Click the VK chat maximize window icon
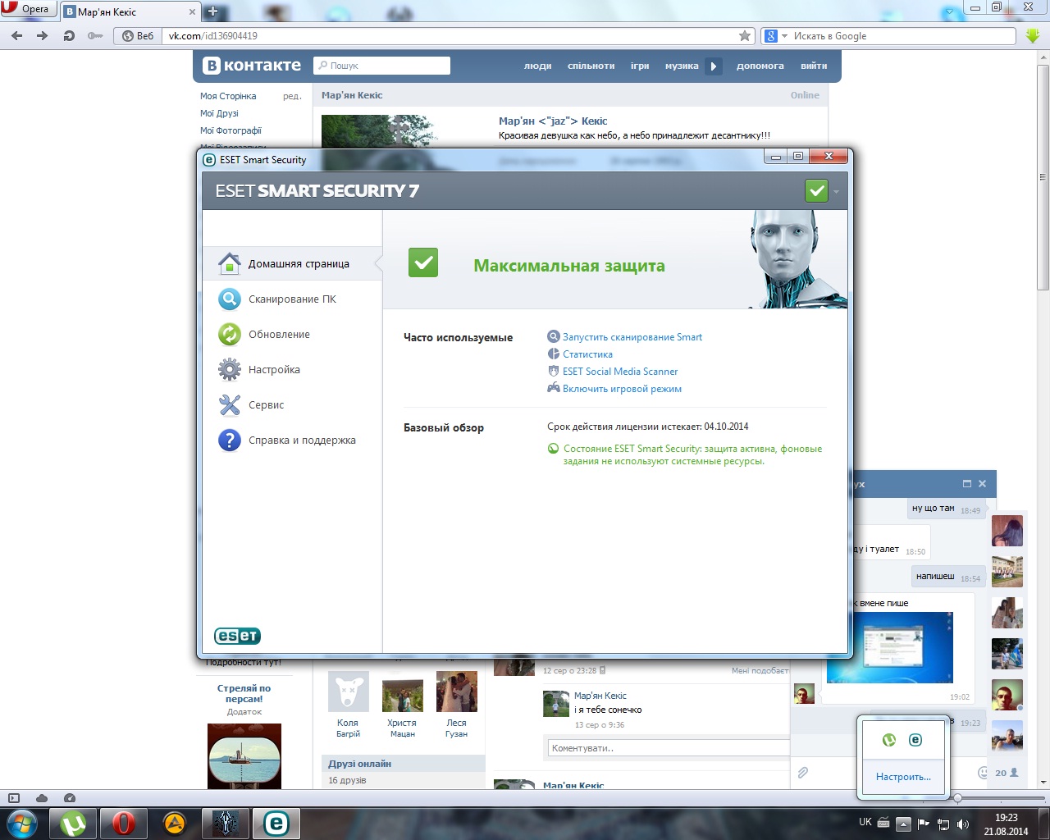 (x=966, y=484)
